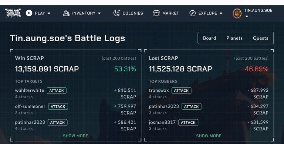The height and width of the screenshot is (144, 284).
Task: Attack josman8317 from top robbers
Action: (x=188, y=123)
